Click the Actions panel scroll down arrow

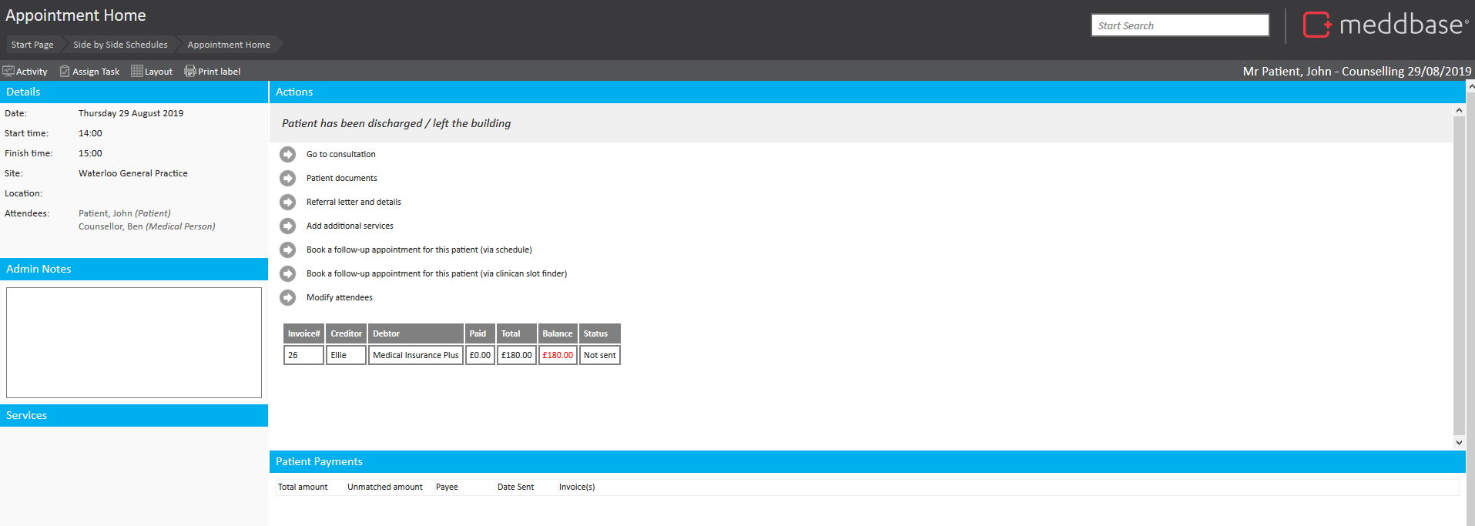click(x=1459, y=442)
